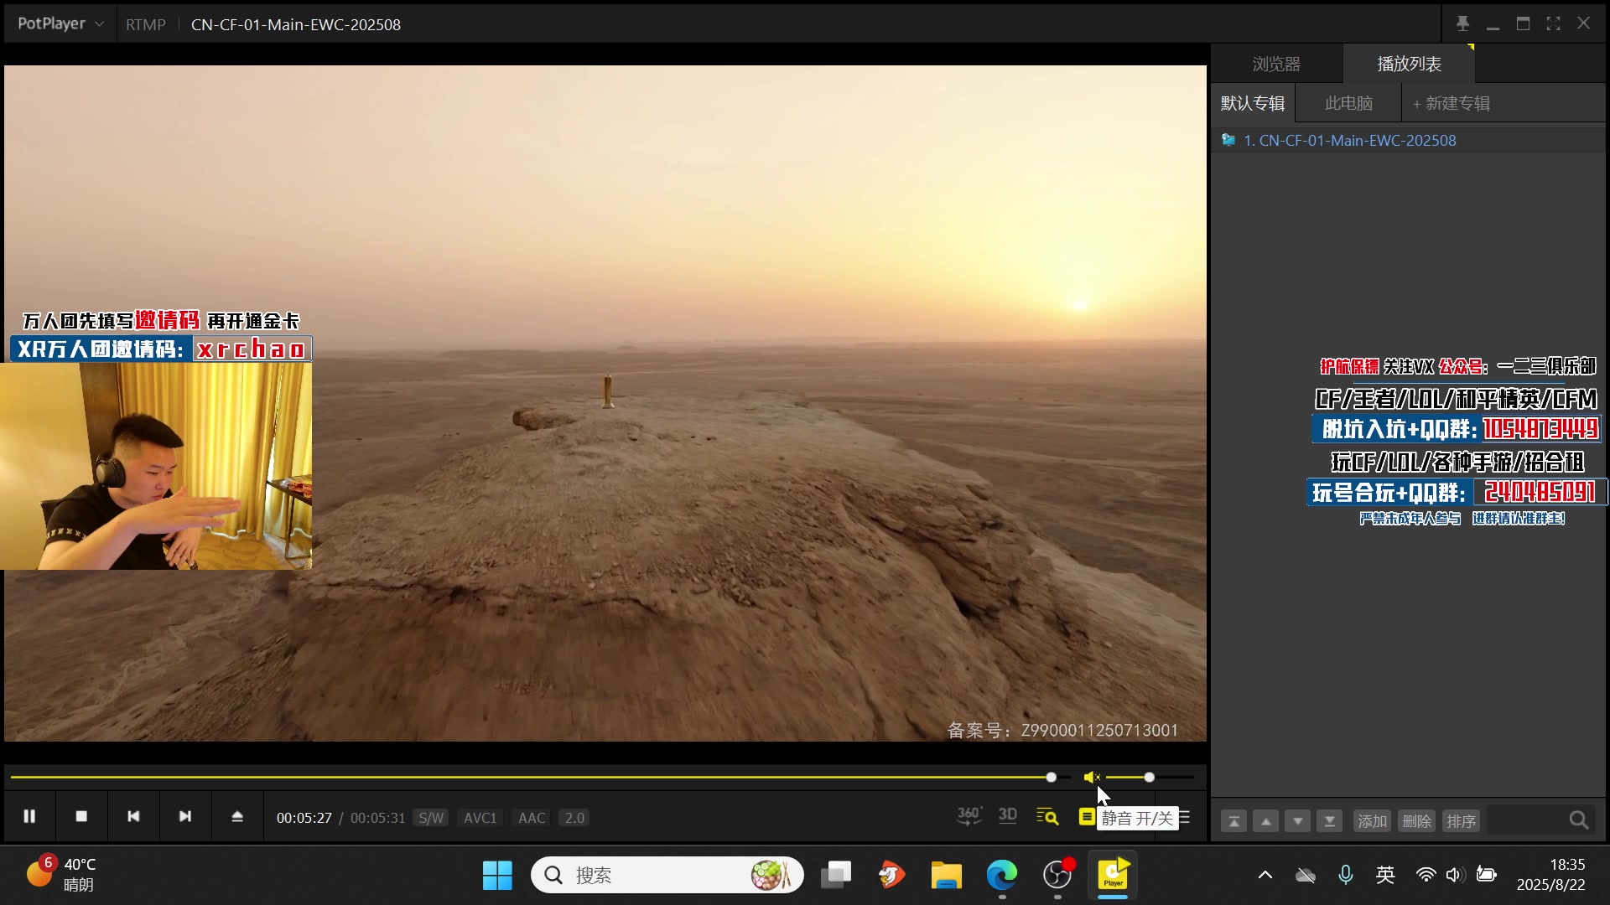Image resolution: width=1610 pixels, height=905 pixels.
Task: Move item to top of playlist
Action: pos(1234,821)
